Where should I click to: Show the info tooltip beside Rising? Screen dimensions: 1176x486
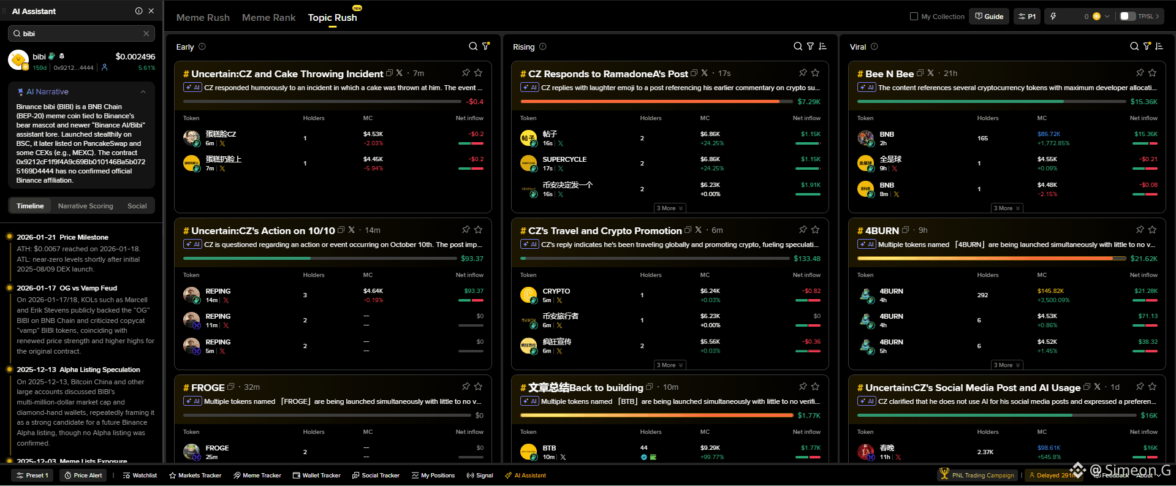pos(543,47)
